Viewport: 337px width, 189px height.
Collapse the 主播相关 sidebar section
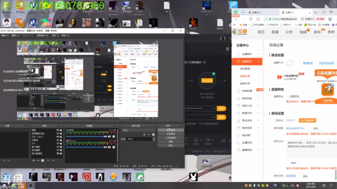[258, 54]
